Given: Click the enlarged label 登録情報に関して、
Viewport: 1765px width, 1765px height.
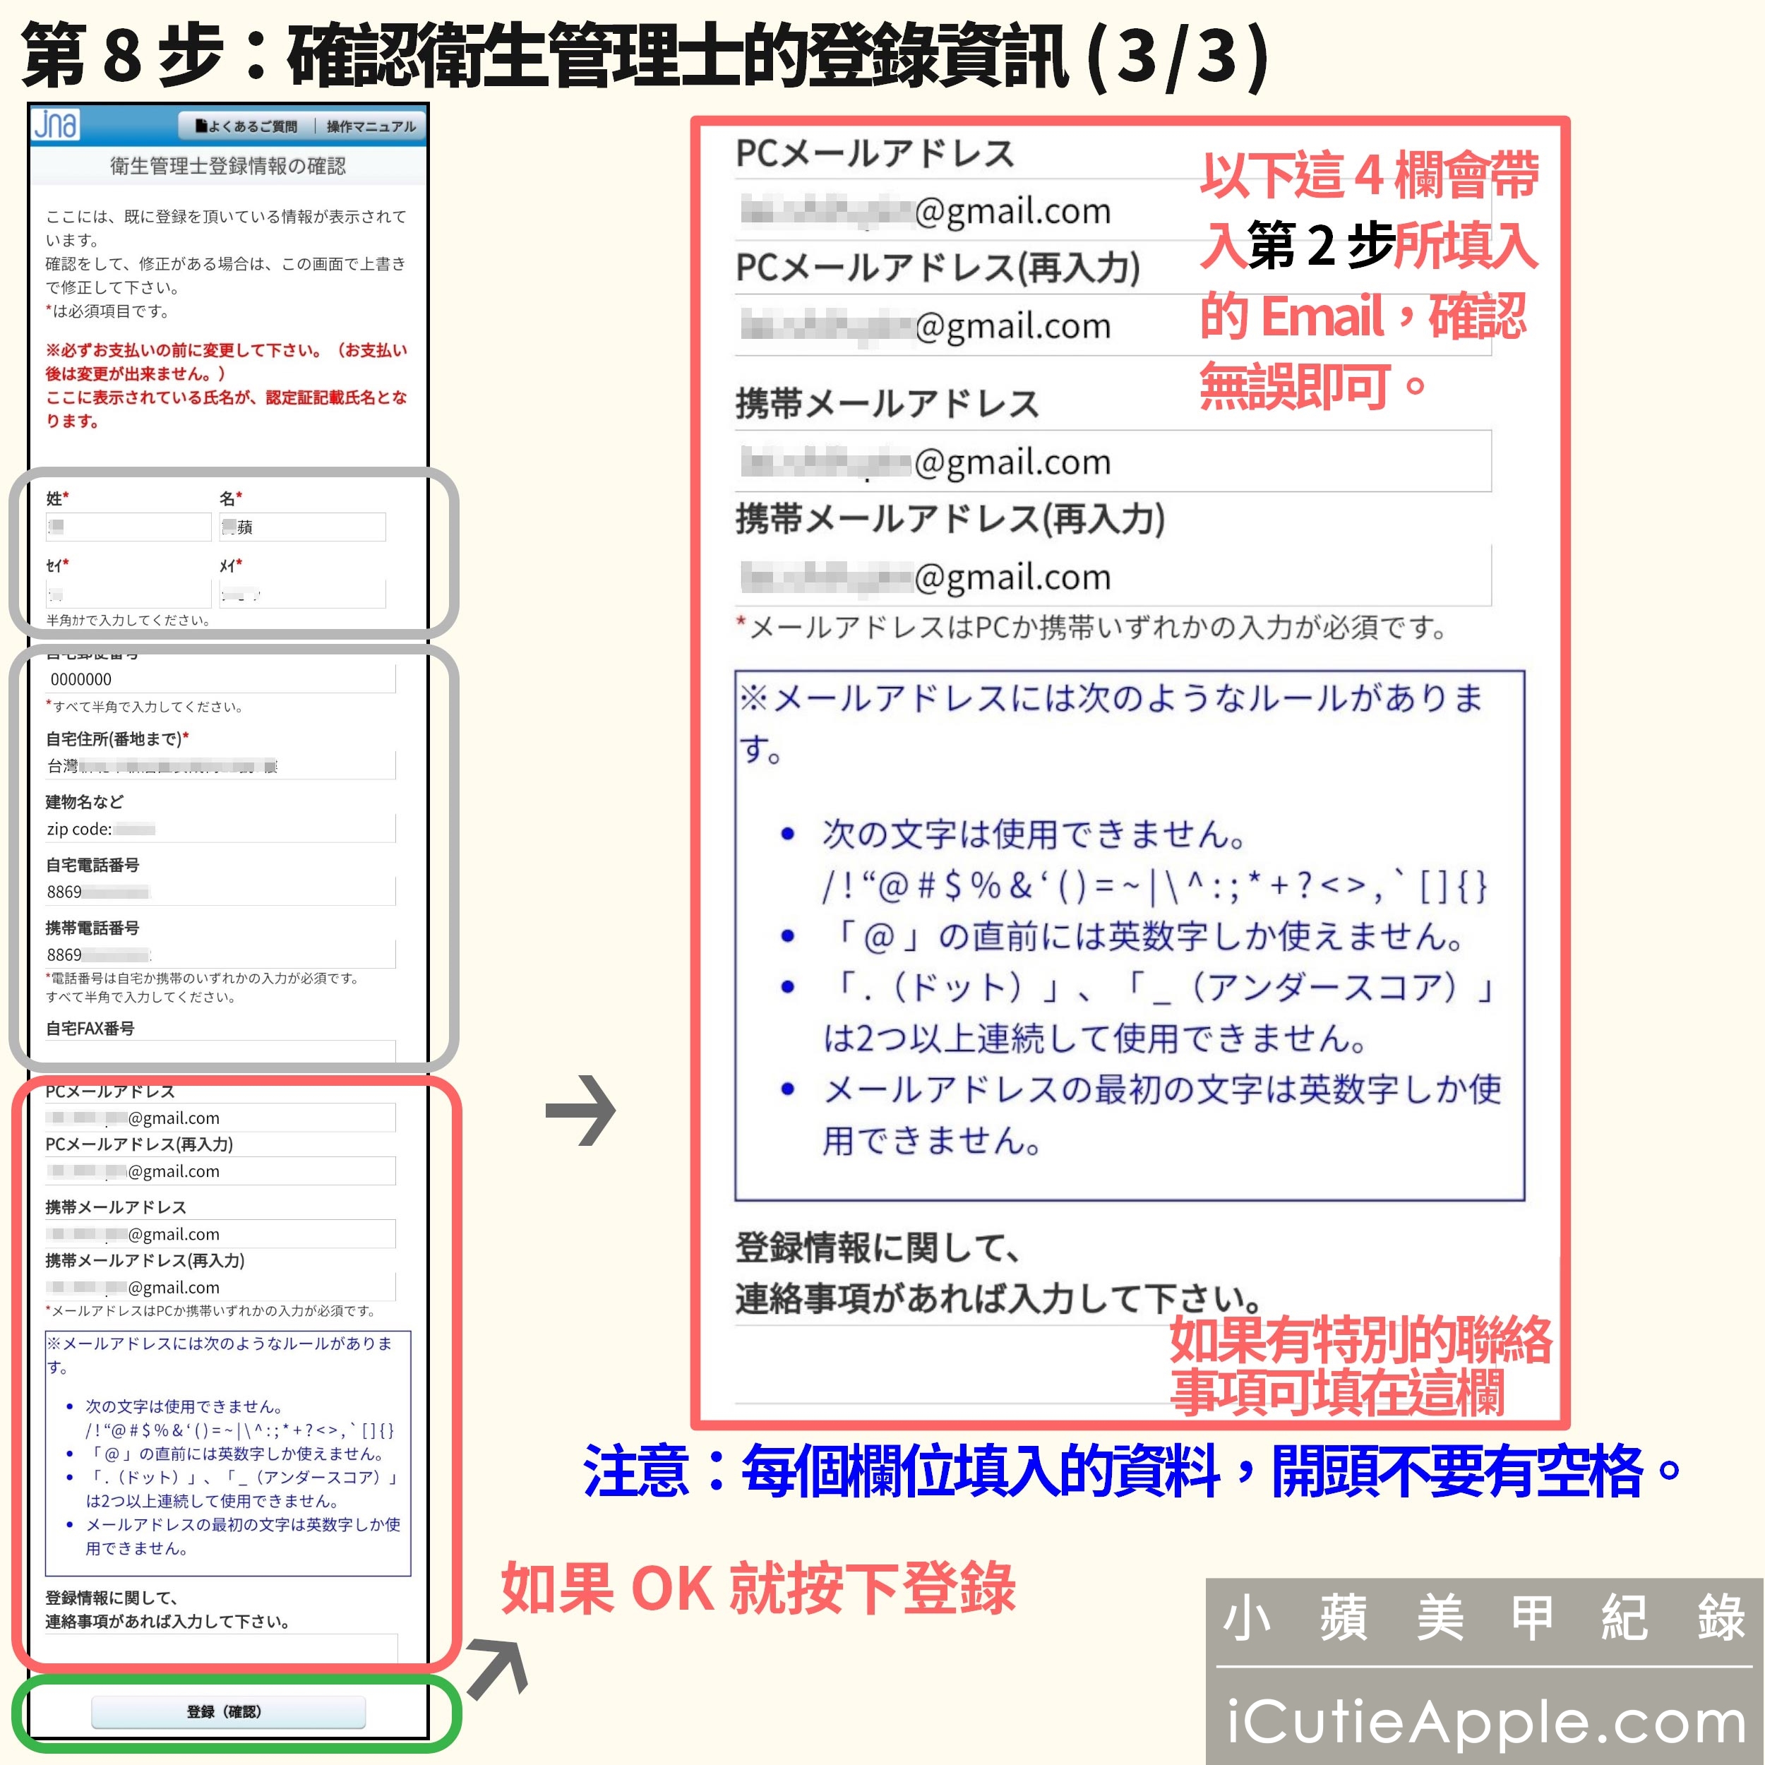Looking at the screenshot, I should 877,1247.
